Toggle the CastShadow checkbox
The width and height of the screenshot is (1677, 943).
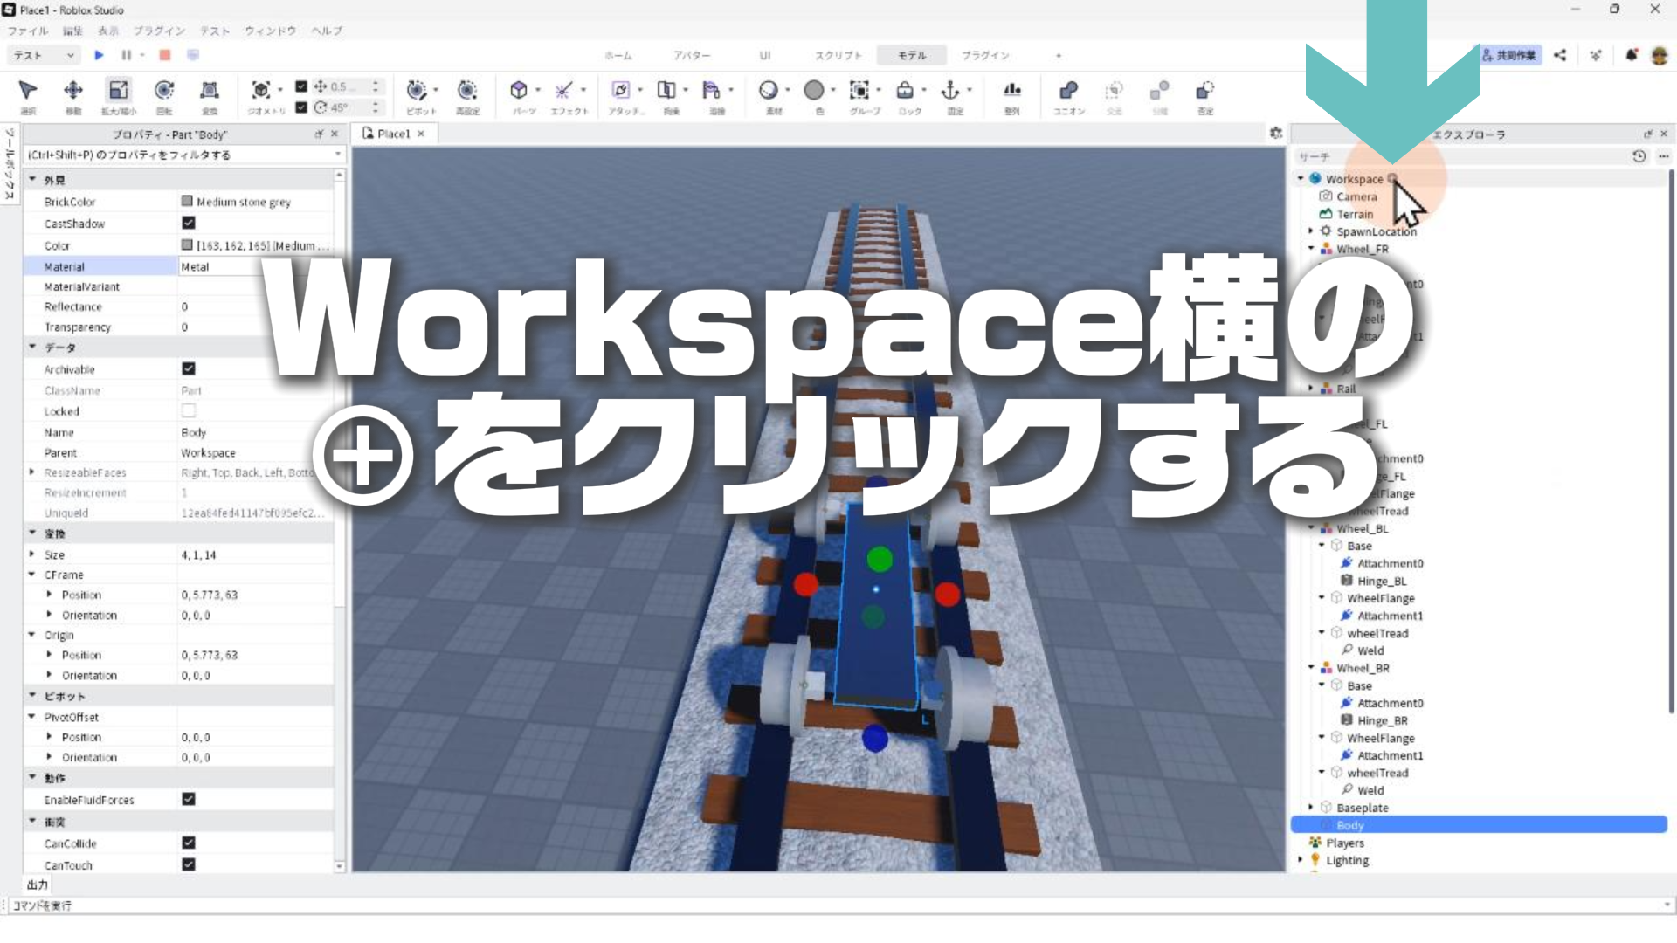[x=189, y=223]
